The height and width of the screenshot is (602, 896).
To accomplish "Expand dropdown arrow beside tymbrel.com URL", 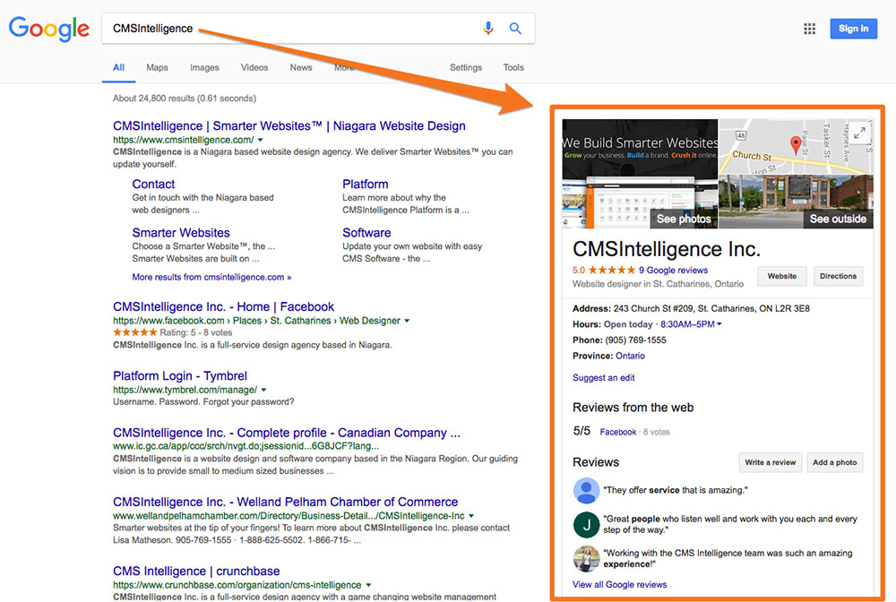I will (263, 390).
